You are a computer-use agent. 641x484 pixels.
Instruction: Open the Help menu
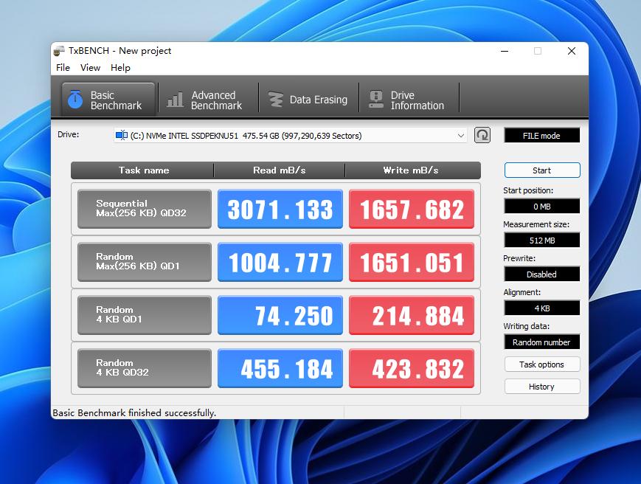[120, 68]
